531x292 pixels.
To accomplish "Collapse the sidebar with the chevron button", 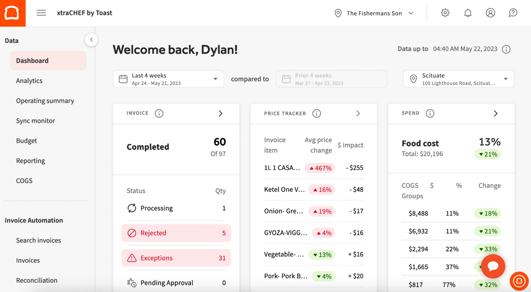I will (91, 40).
